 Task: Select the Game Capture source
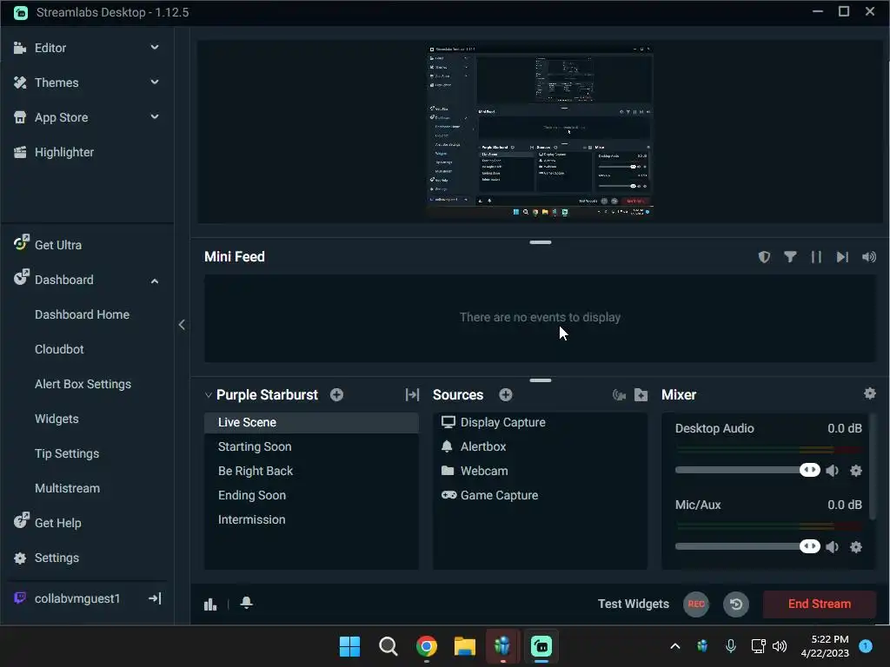click(540, 496)
